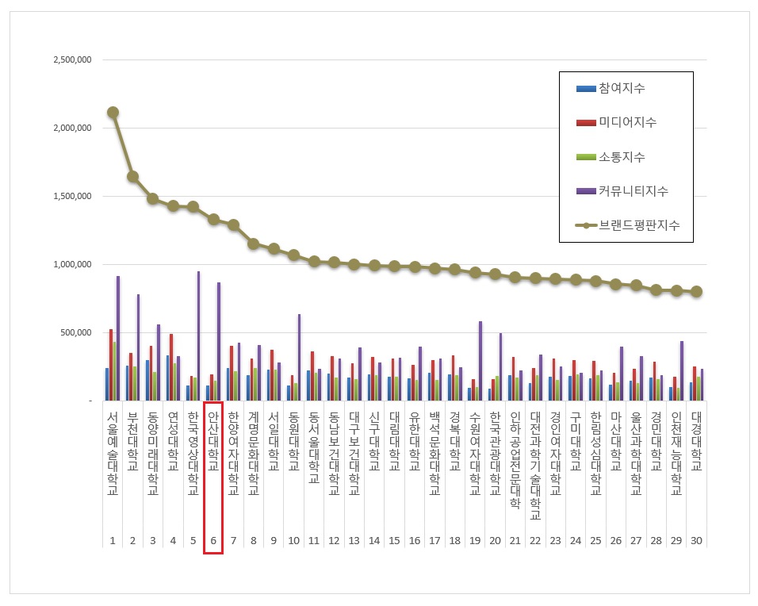758x606 pixels.
Task: Select the 대구보건대학교 axis label
Action: pos(354,453)
